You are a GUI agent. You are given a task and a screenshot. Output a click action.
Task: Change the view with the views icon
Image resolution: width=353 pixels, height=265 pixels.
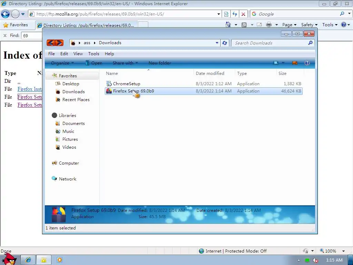pyautogui.click(x=276, y=63)
